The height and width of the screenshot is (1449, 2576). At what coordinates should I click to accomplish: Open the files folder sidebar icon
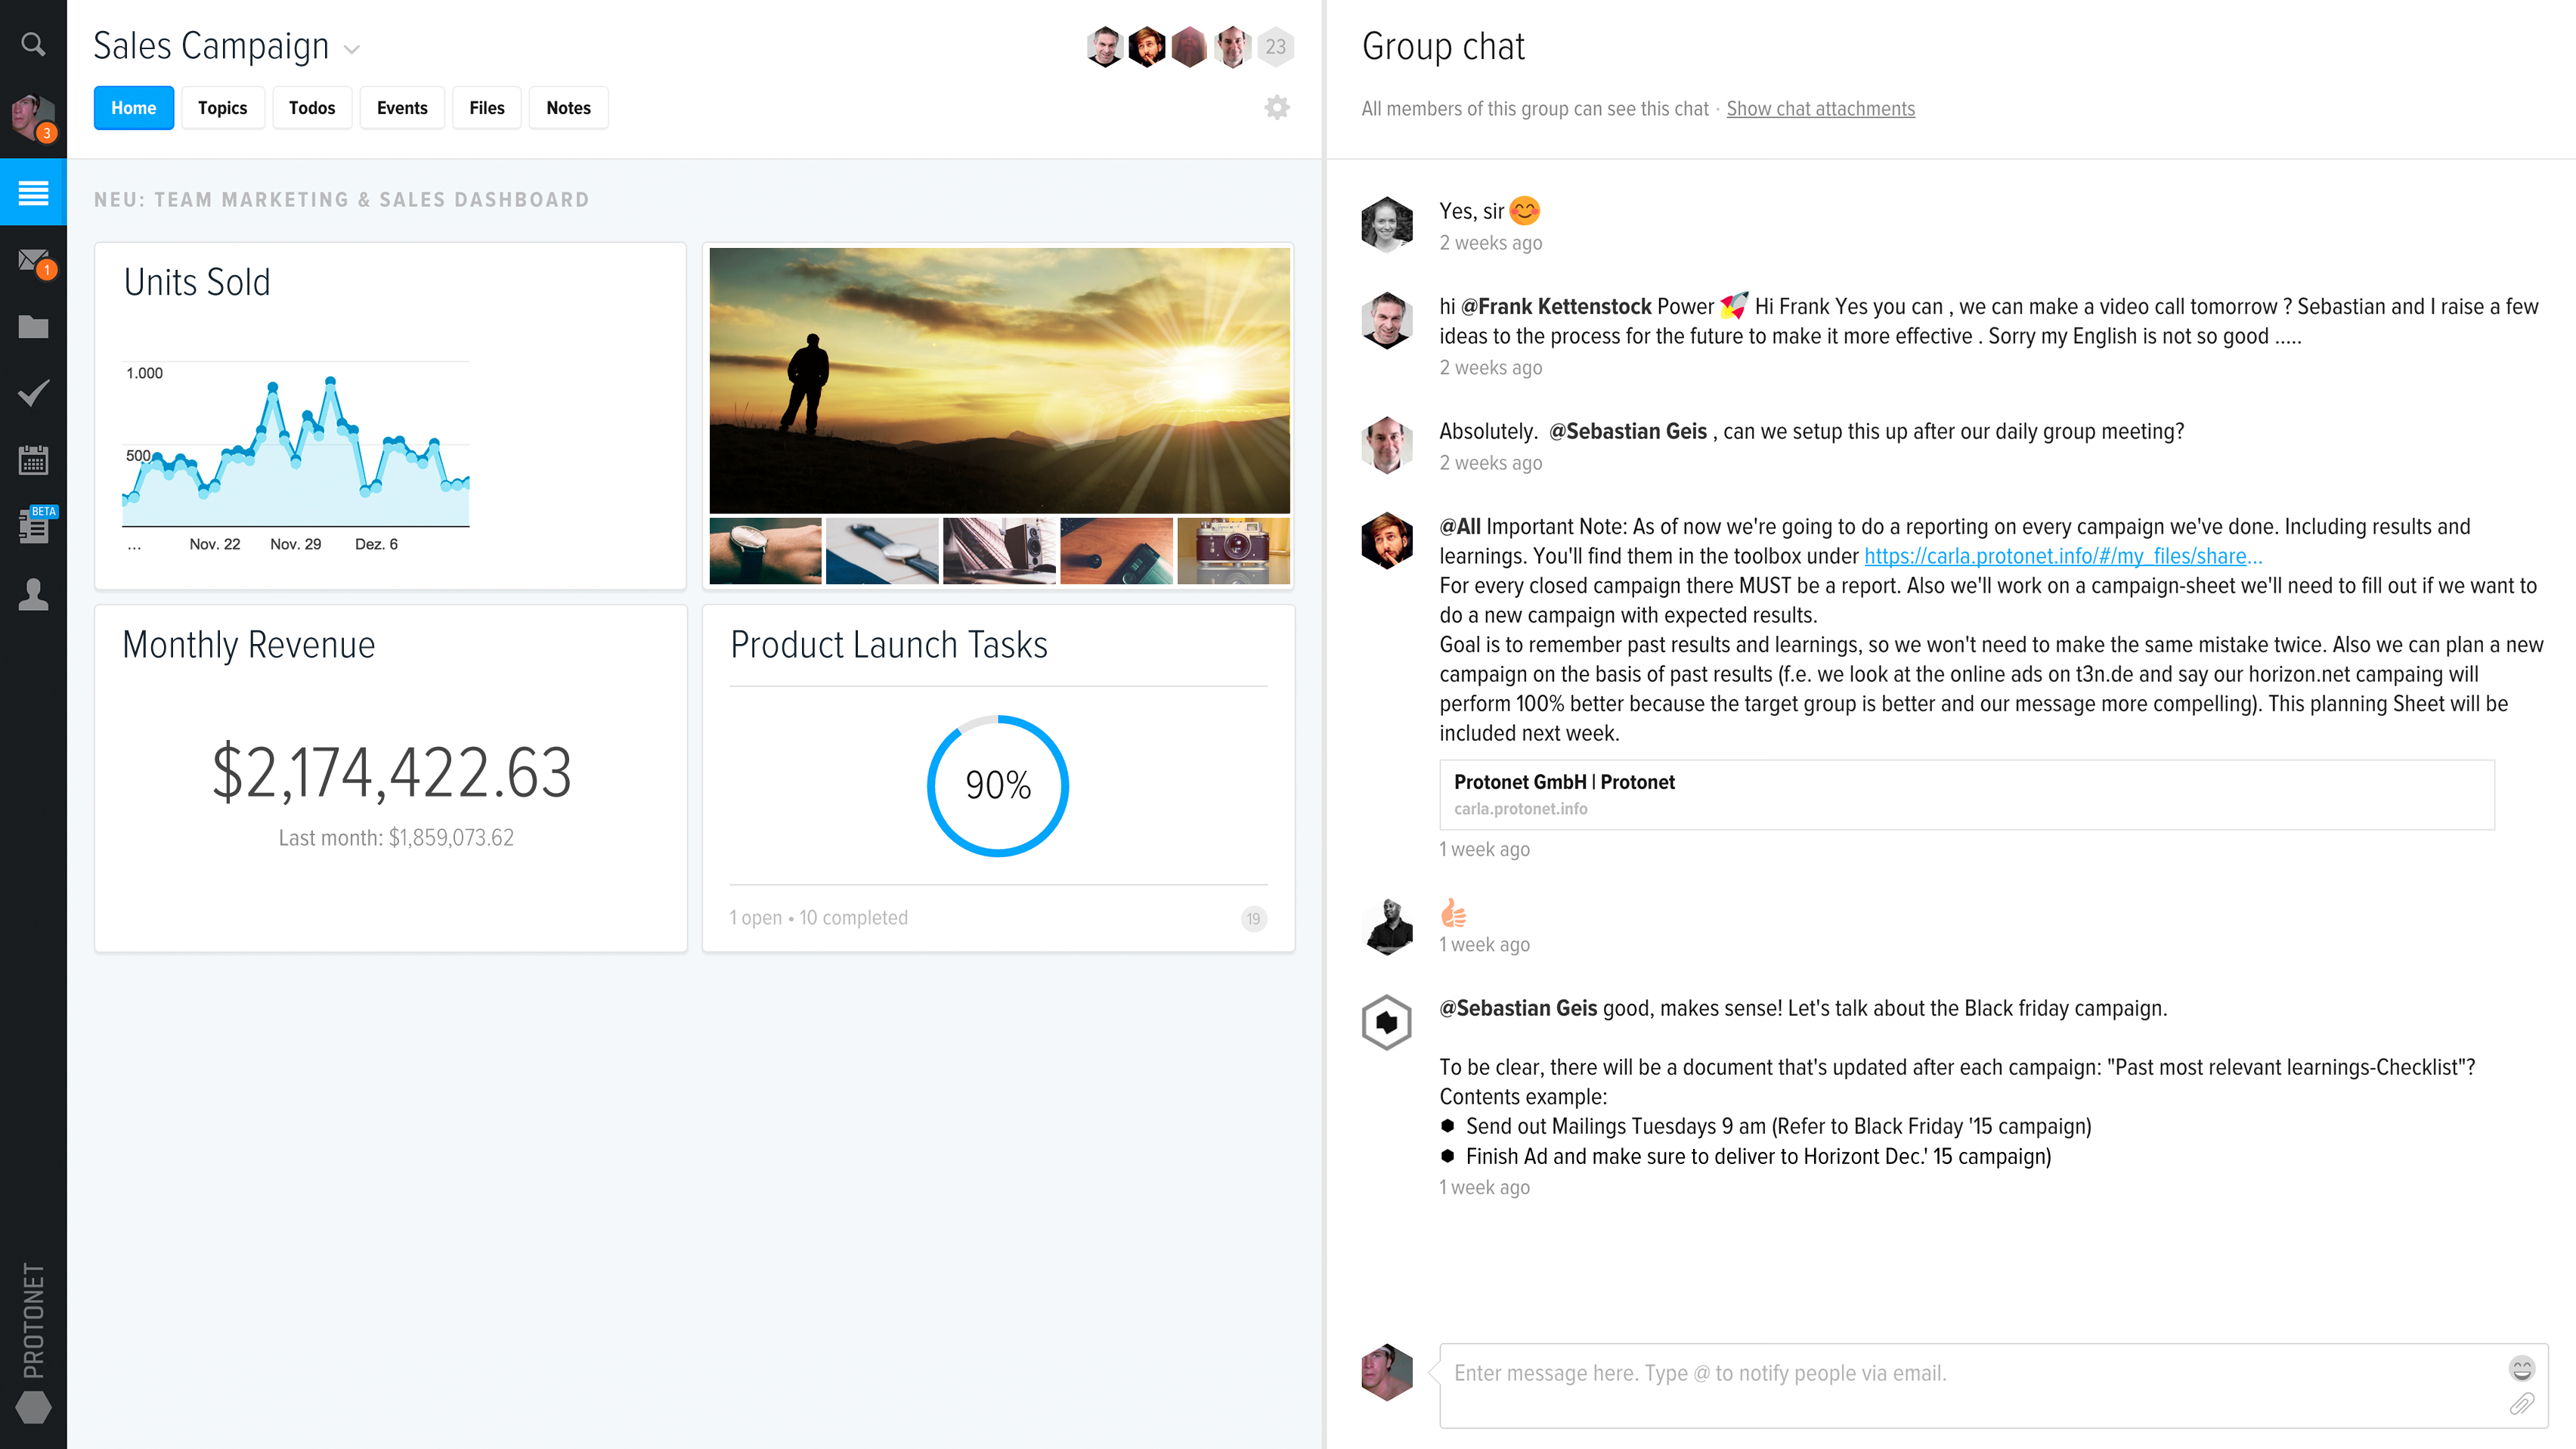coord(33,327)
